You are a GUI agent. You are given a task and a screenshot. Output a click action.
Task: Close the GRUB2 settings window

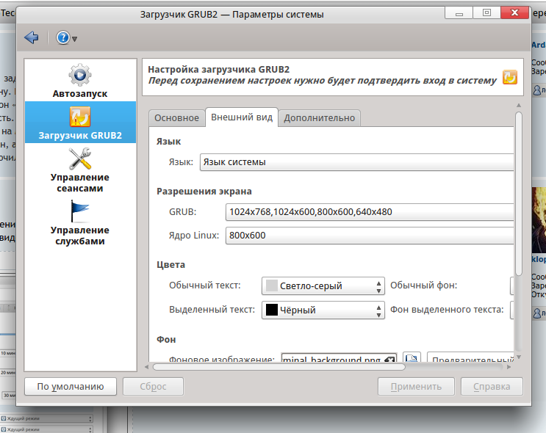point(514,13)
